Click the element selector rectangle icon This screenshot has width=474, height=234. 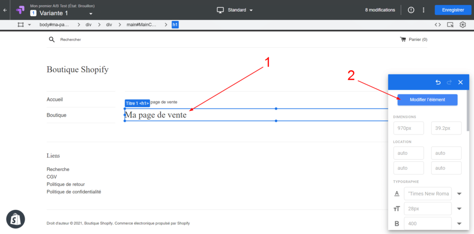(20, 25)
